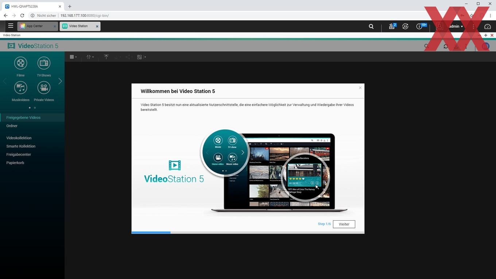Image resolution: width=496 pixels, height=279 pixels.
Task: Select Freigegebene Videos in the sidebar
Action: click(32, 117)
